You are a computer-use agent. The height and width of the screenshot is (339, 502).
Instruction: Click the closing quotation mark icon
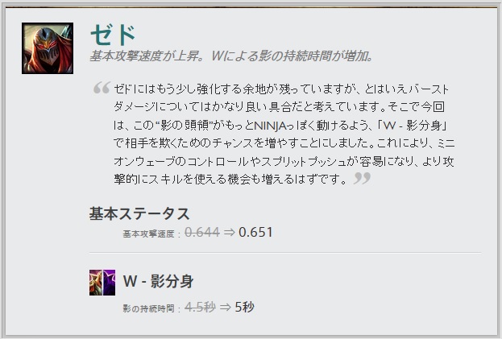point(362,178)
